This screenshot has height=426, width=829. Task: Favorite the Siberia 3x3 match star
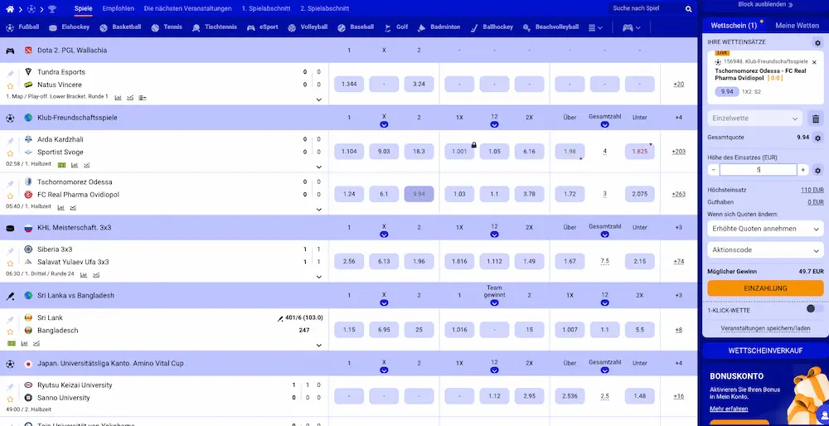(x=10, y=264)
